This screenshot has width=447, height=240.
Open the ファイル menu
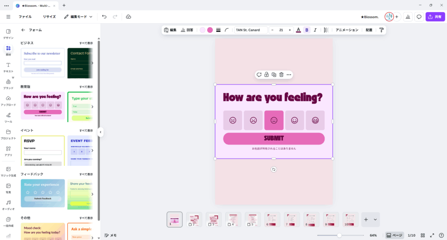pyautogui.click(x=25, y=17)
